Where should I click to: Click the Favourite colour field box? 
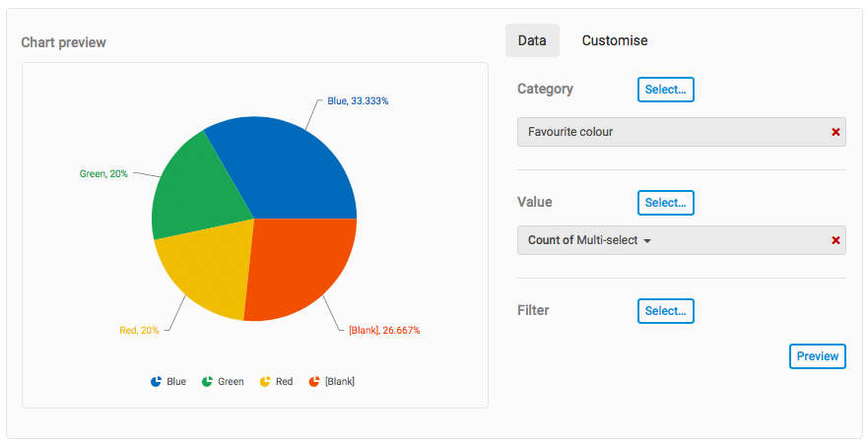tap(670, 132)
